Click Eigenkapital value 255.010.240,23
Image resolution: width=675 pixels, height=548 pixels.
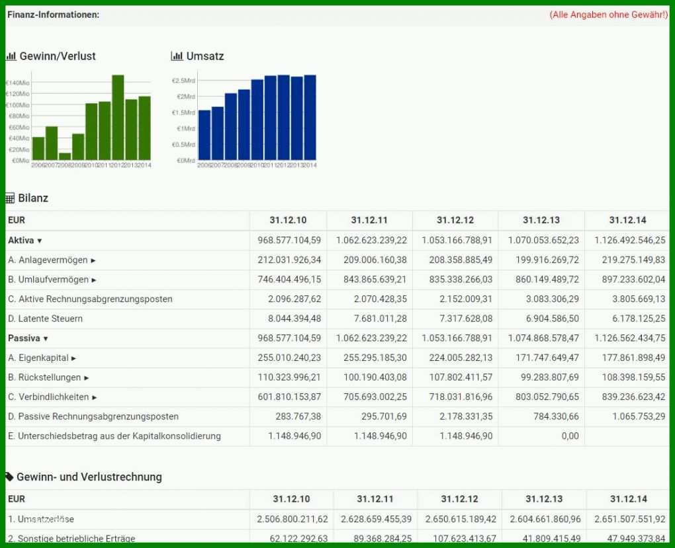(x=289, y=358)
